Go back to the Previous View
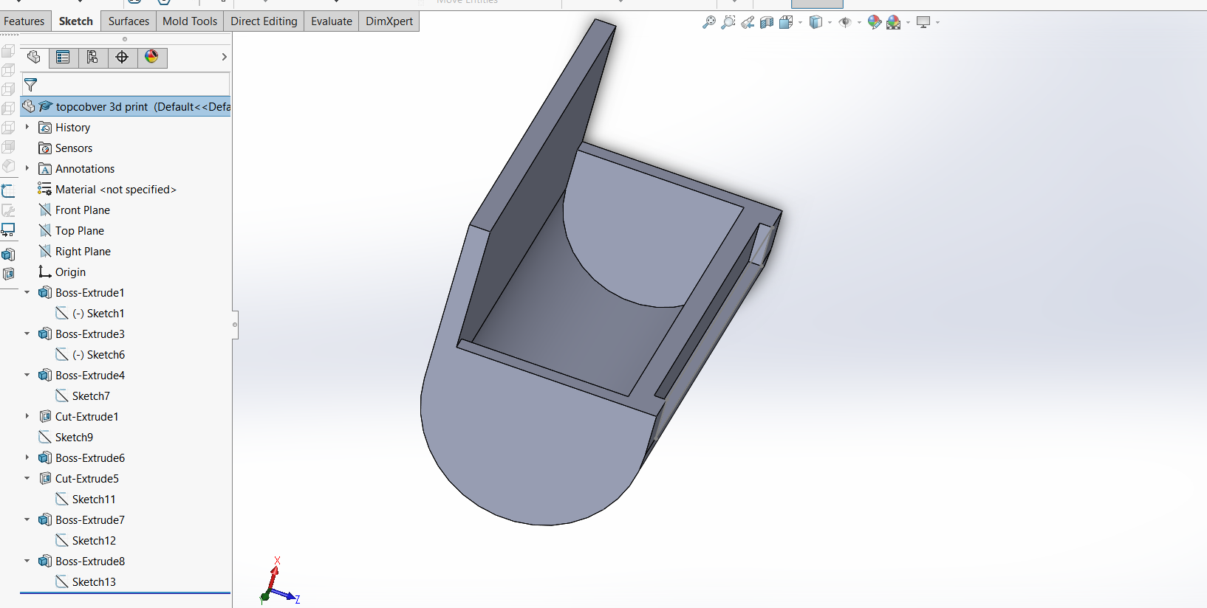Image resolution: width=1207 pixels, height=608 pixels. tap(748, 22)
